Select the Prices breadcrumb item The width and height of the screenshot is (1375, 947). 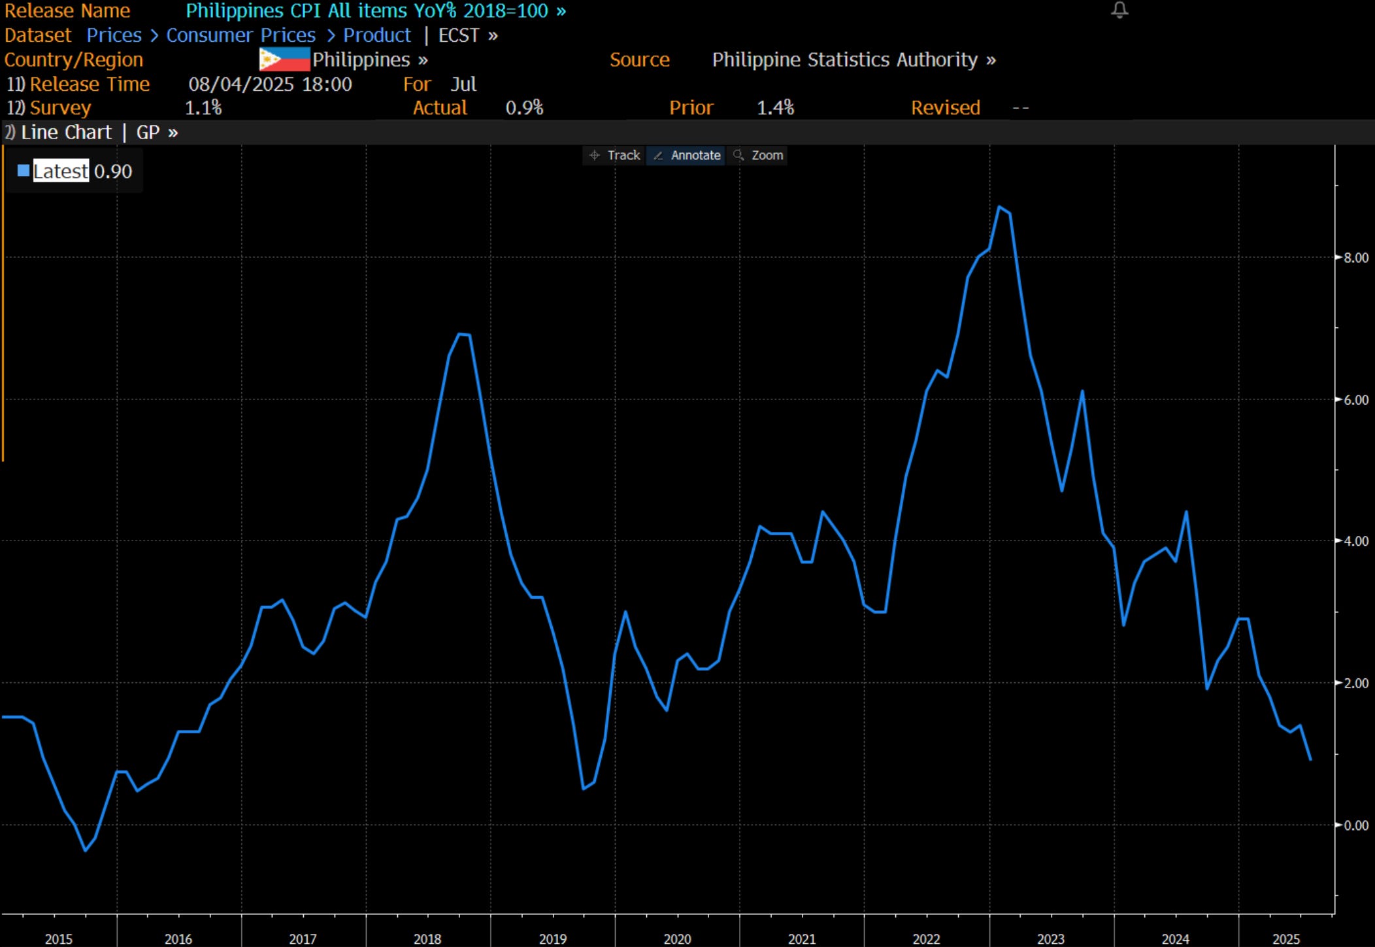coord(114,35)
